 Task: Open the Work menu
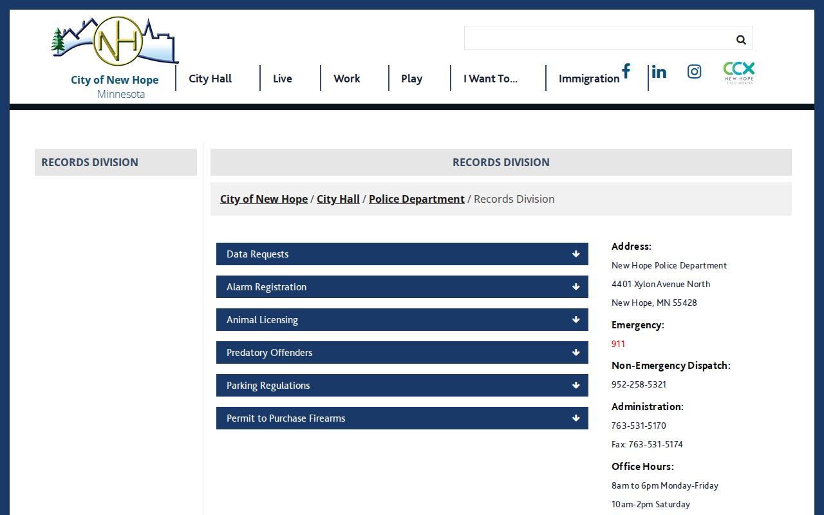[x=347, y=79]
